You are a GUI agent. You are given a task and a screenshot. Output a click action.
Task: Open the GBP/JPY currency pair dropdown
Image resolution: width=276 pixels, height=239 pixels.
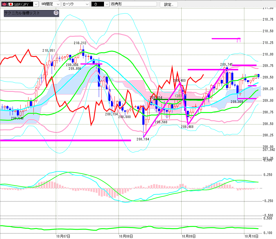click(36, 4)
